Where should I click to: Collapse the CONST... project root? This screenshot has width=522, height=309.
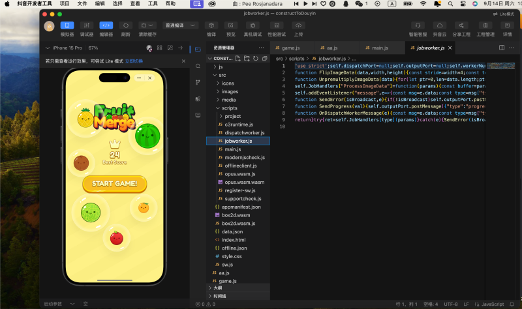pos(220,58)
